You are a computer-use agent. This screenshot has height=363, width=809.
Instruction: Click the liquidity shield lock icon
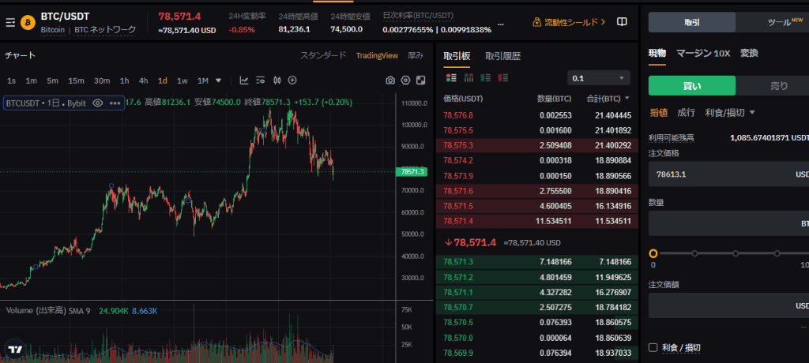tap(537, 23)
